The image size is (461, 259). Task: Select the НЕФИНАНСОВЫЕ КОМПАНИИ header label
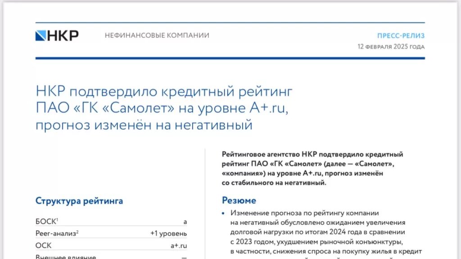click(x=157, y=36)
